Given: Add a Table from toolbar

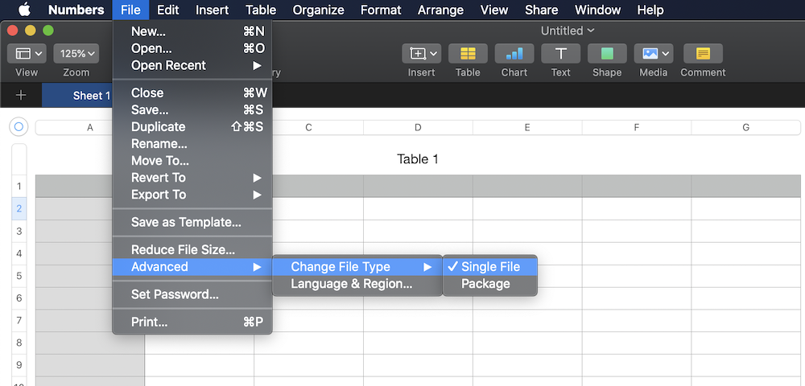Looking at the screenshot, I should point(468,53).
